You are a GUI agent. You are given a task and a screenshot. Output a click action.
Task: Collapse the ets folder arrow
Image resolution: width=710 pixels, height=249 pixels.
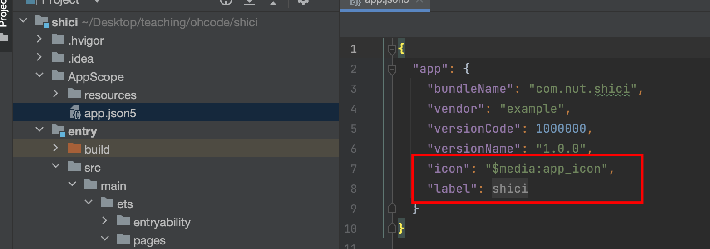pos(89,203)
